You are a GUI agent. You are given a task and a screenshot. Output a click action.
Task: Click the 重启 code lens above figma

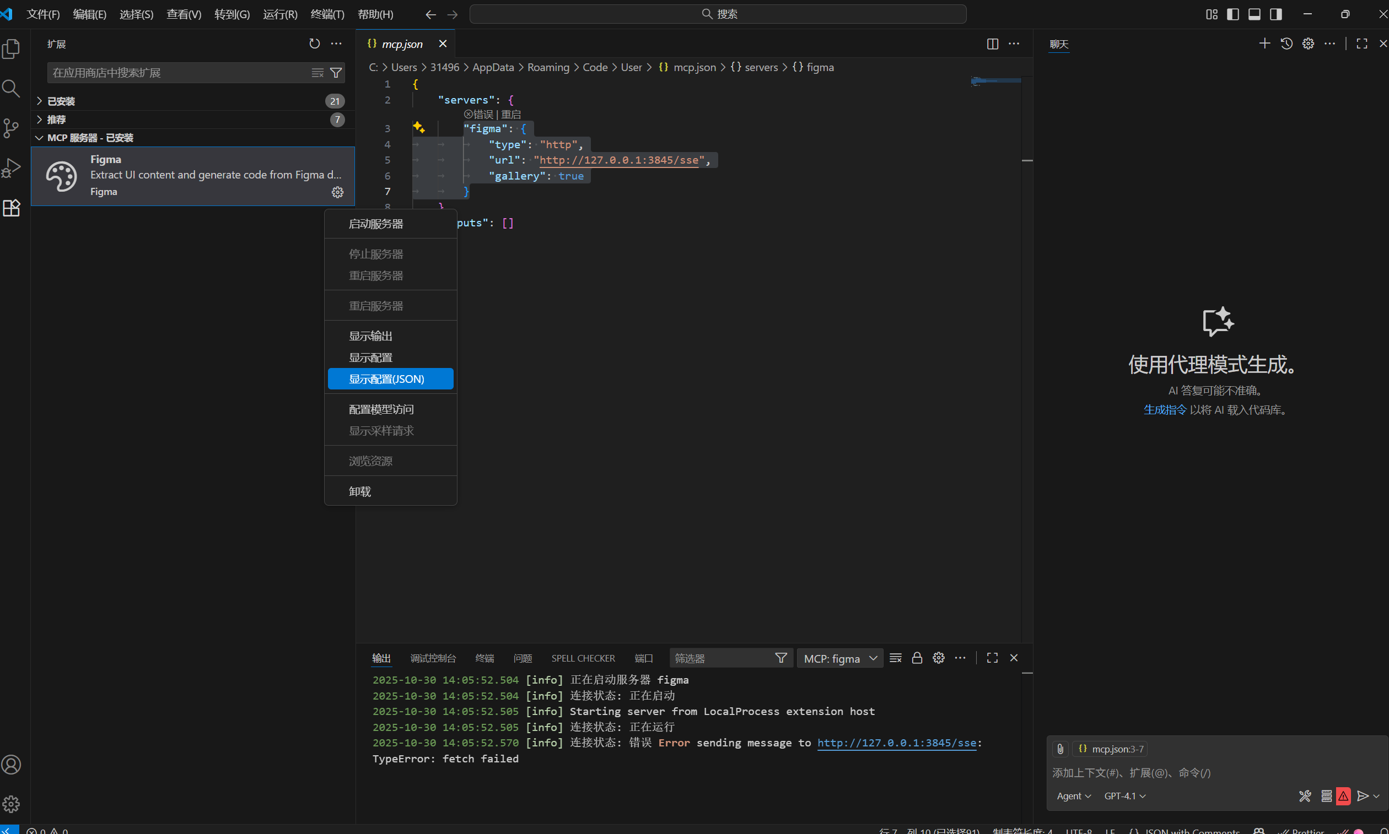510,114
